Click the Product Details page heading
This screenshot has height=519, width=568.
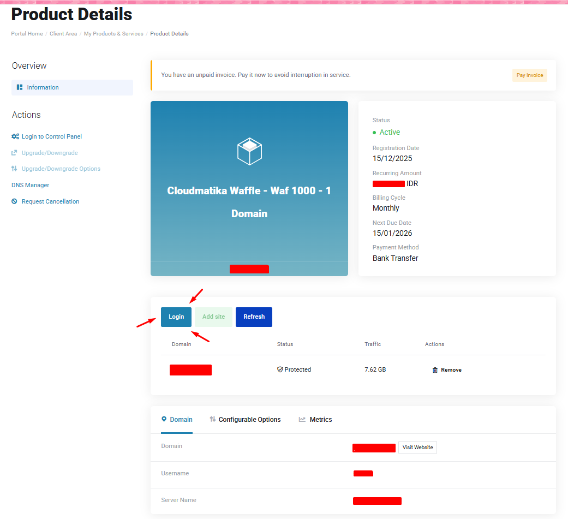(x=71, y=15)
